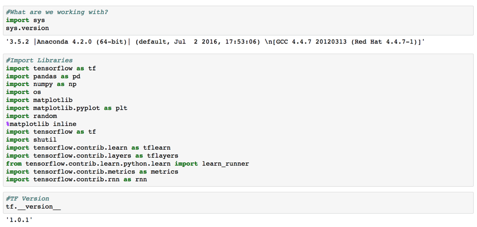The height and width of the screenshot is (227, 477).
Task: Click the '#Import Libraries' comment line
Action: point(39,60)
